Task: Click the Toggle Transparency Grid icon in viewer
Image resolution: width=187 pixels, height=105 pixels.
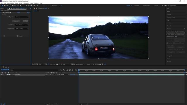Action: coord(74,64)
